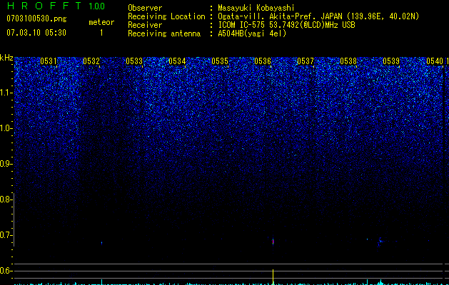Select the filename 0703100530.png
Image resolution: width=449 pixels, height=285 pixels.
[x=36, y=19]
